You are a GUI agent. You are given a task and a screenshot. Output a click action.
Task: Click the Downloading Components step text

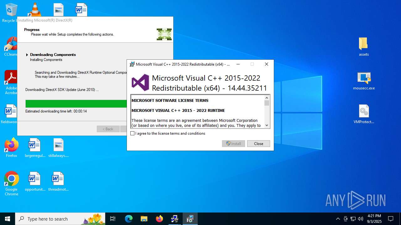pos(53,55)
